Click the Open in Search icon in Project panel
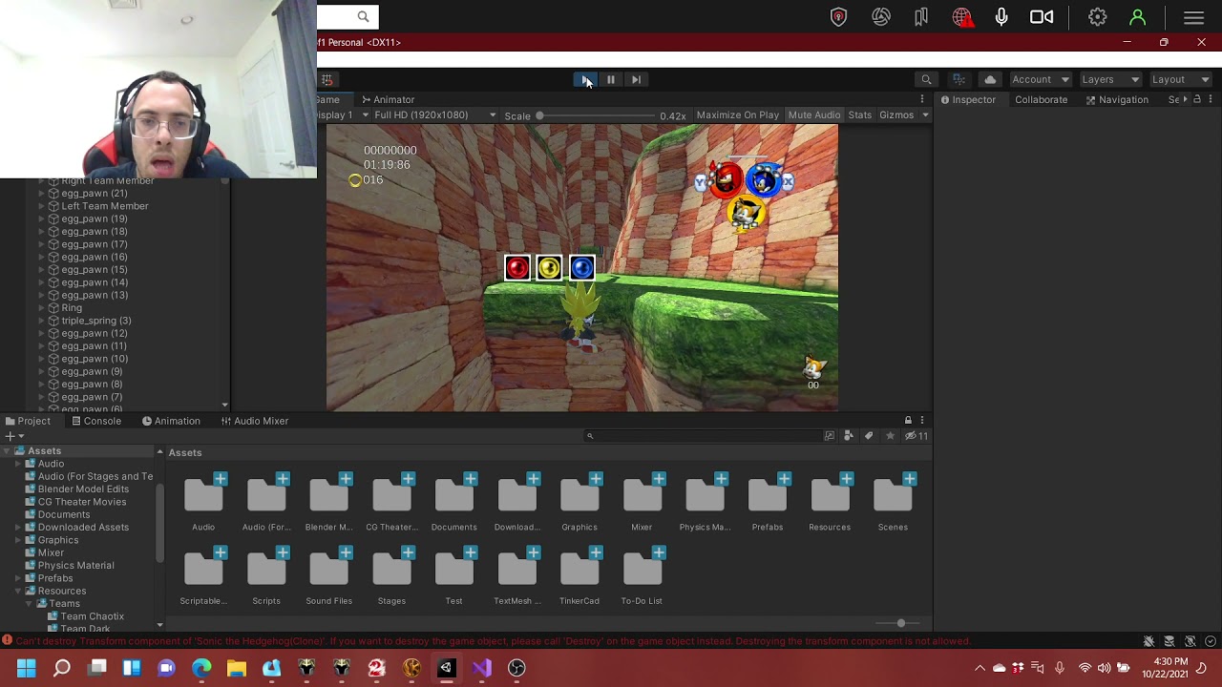This screenshot has width=1222, height=687. click(x=830, y=436)
